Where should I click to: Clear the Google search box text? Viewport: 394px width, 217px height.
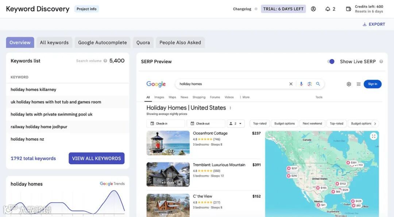291,84
